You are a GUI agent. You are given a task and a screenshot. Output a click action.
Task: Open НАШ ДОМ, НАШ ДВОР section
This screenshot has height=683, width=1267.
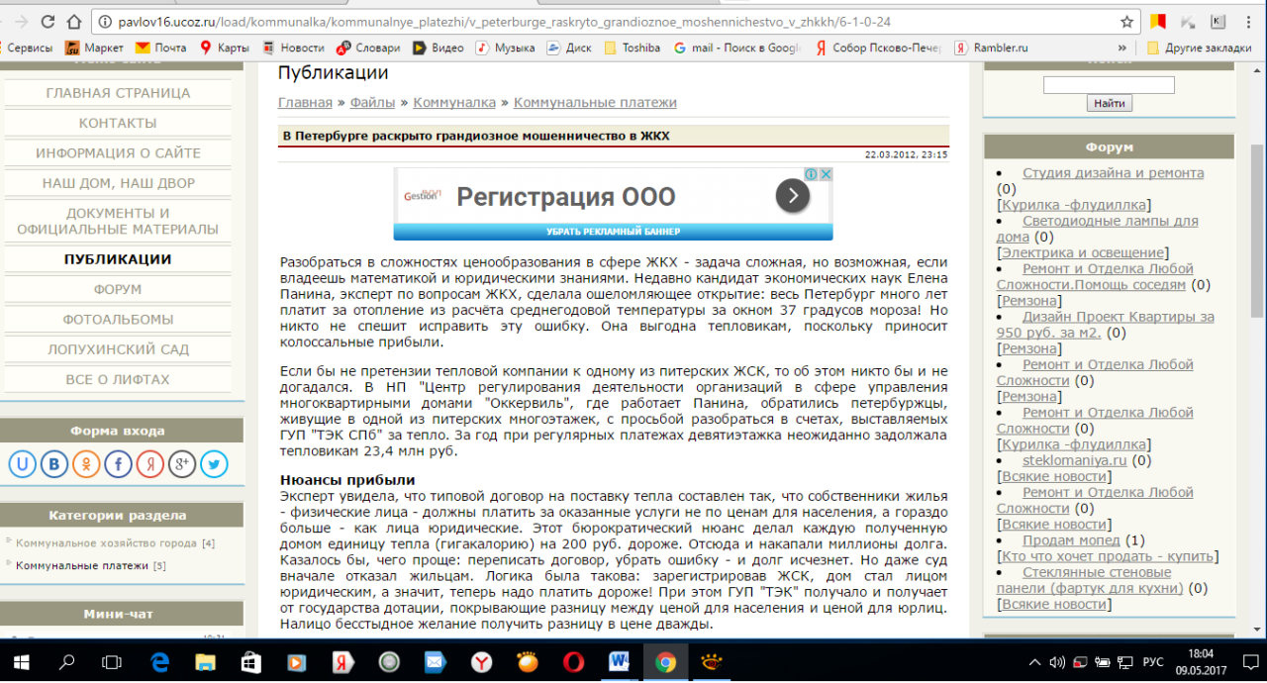pyautogui.click(x=118, y=183)
